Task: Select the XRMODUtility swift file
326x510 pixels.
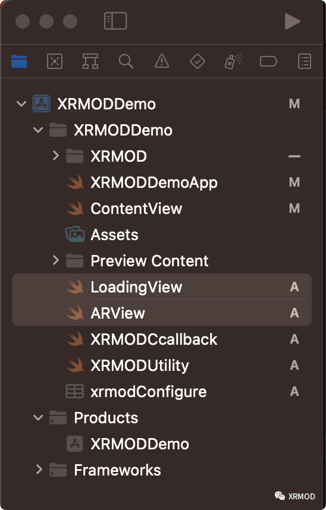Action: (140, 365)
